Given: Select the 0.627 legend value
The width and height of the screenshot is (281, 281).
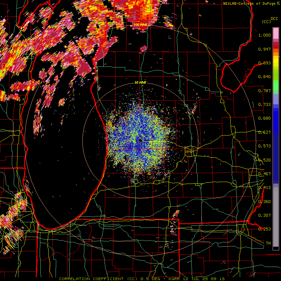Looking at the screenshot, I should coord(264,132).
